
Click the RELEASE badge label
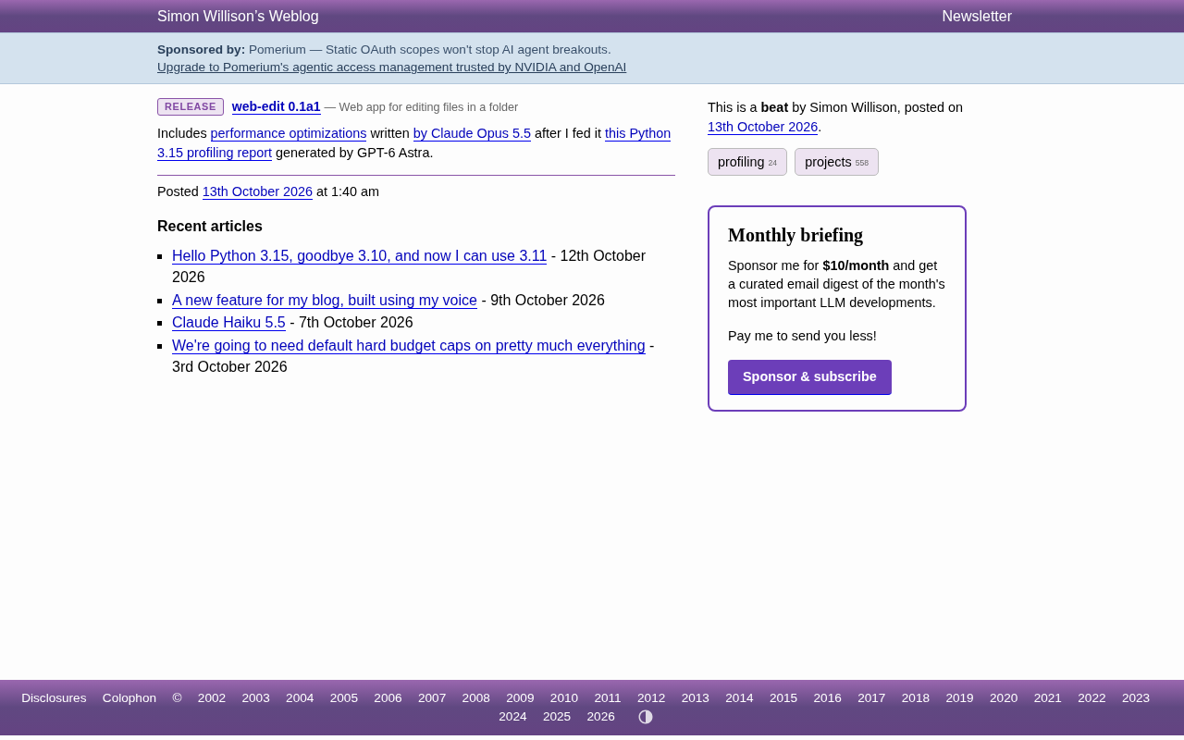pos(191,107)
